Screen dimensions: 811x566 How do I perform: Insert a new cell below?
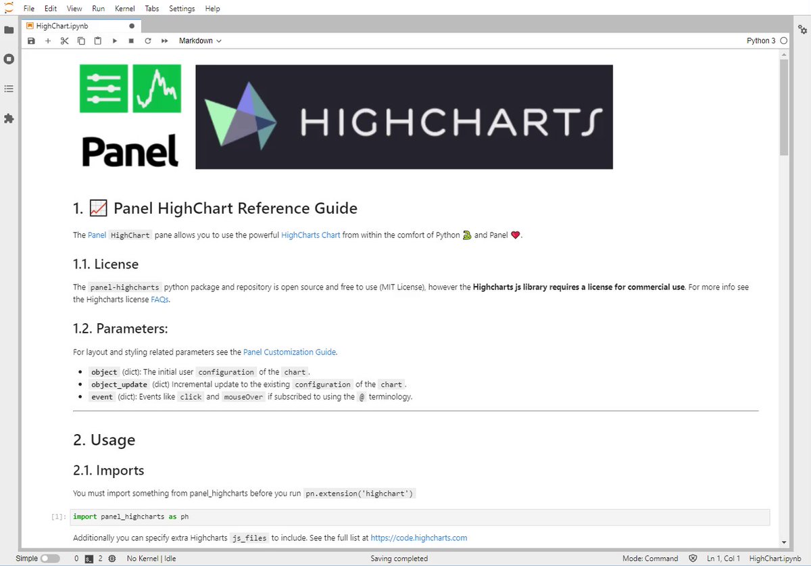click(48, 41)
